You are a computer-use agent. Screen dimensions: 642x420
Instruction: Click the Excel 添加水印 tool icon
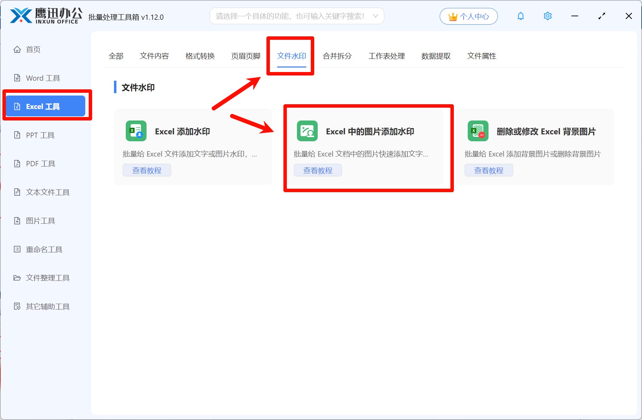click(x=136, y=131)
